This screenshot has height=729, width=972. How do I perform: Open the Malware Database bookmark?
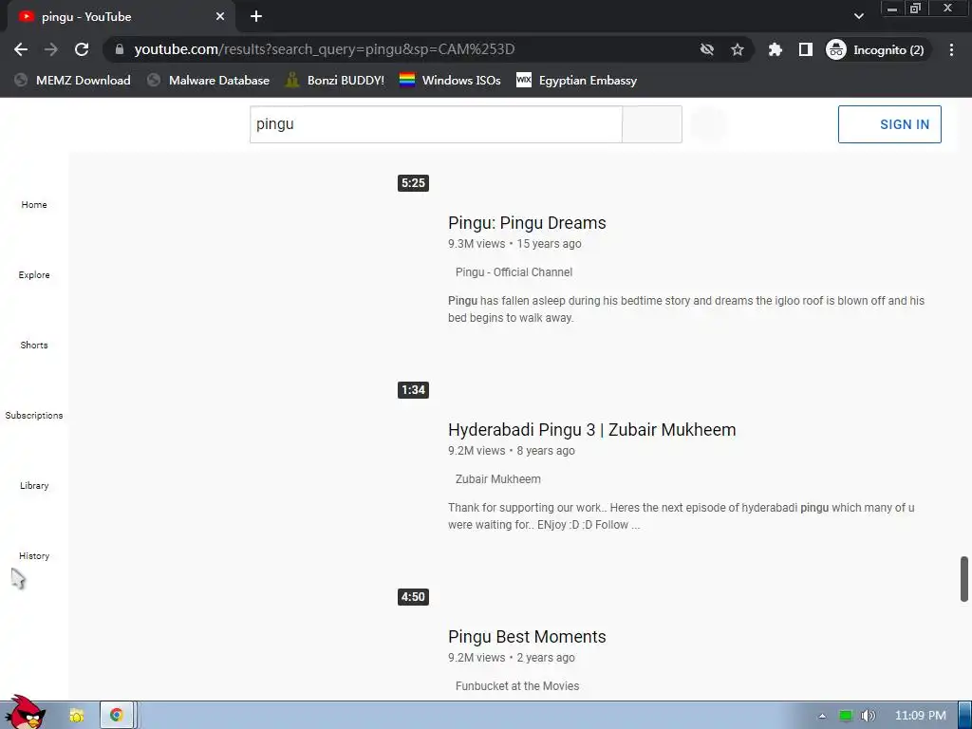(x=209, y=80)
